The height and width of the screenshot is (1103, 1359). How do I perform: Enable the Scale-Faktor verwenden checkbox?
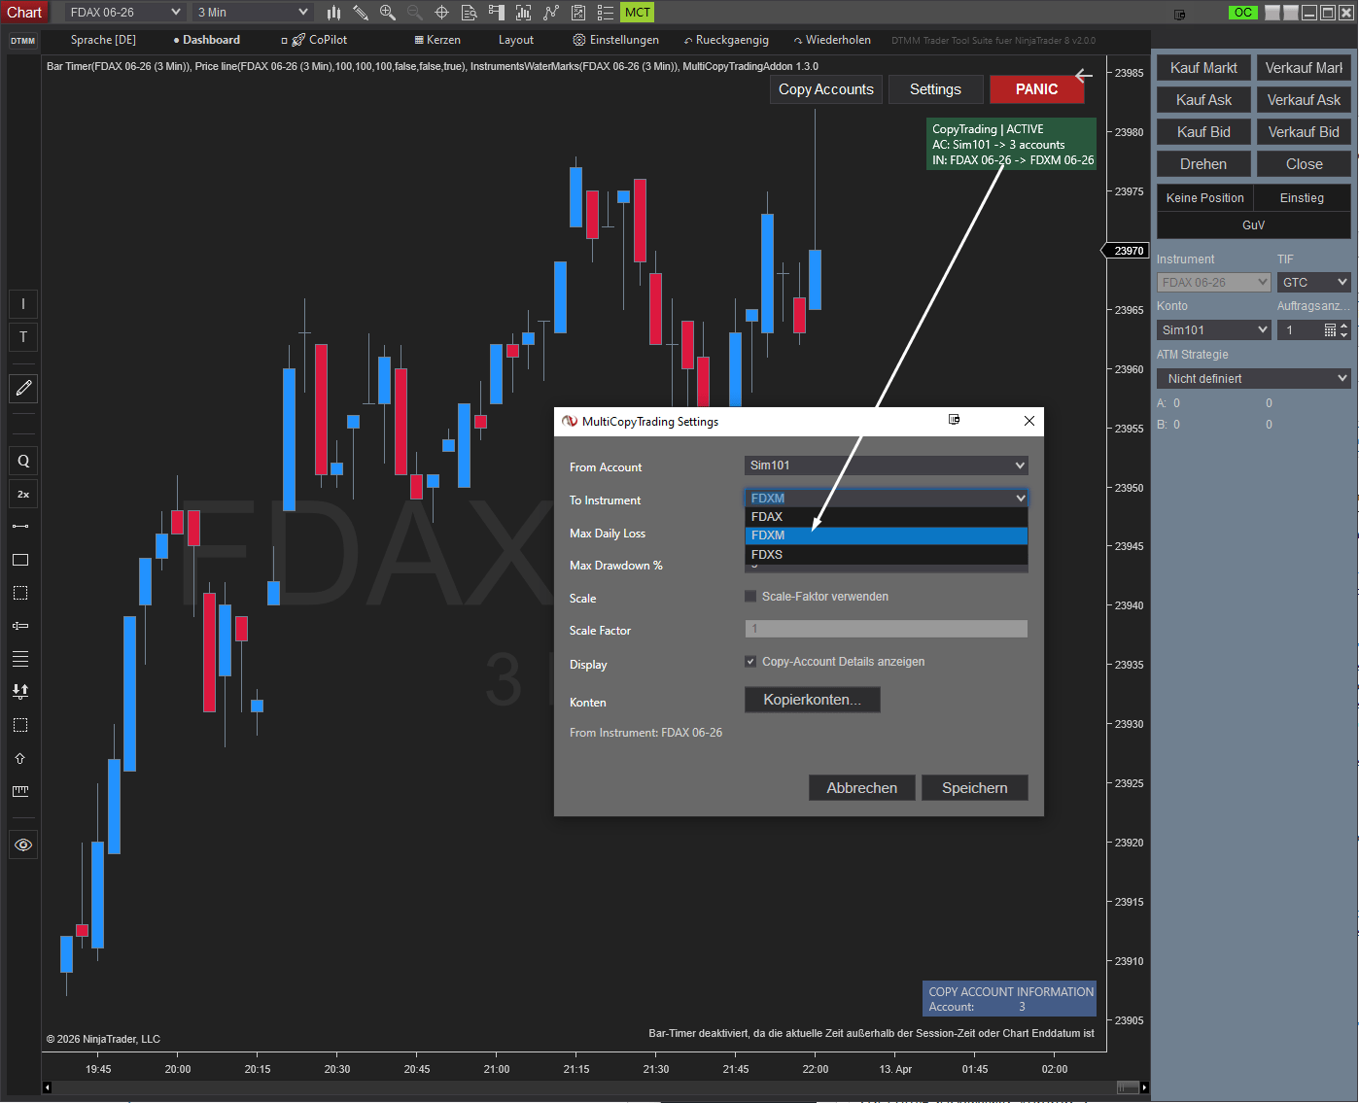(x=750, y=597)
